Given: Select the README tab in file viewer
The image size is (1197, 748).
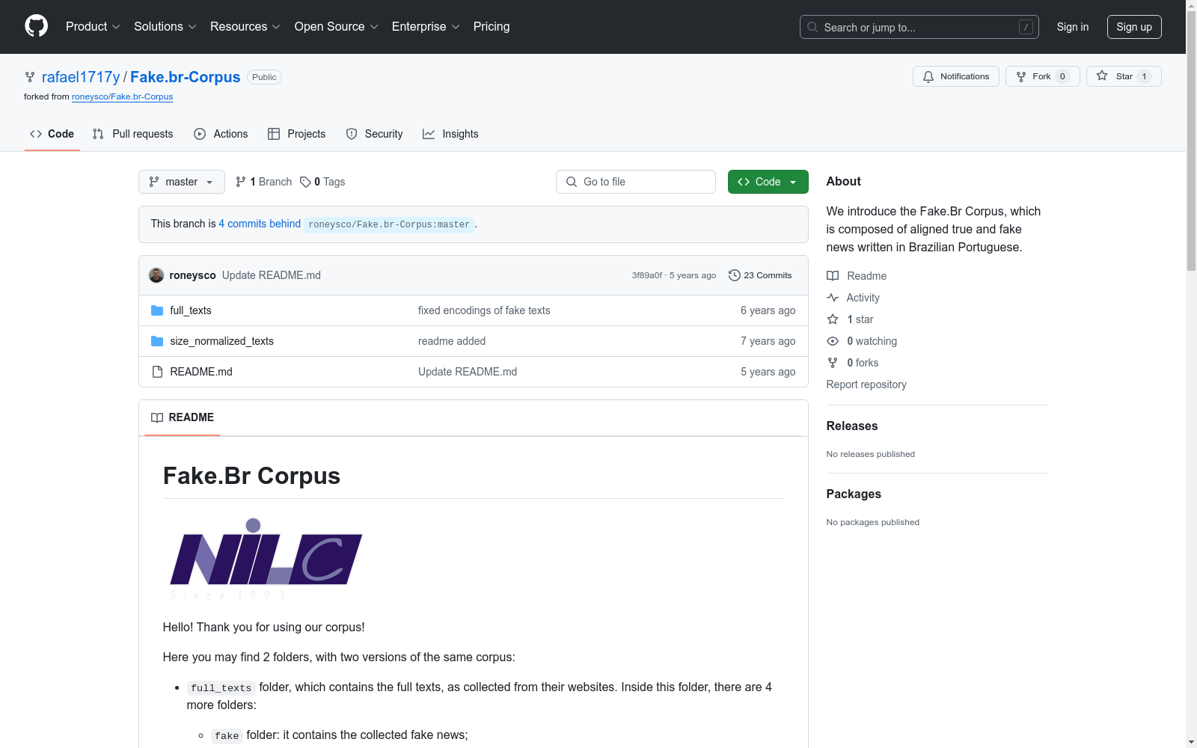Looking at the screenshot, I should click(x=183, y=417).
